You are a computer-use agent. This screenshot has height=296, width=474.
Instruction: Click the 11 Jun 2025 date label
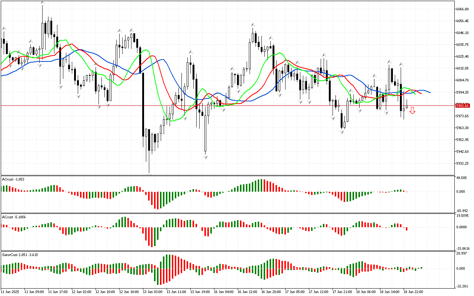[10, 292]
